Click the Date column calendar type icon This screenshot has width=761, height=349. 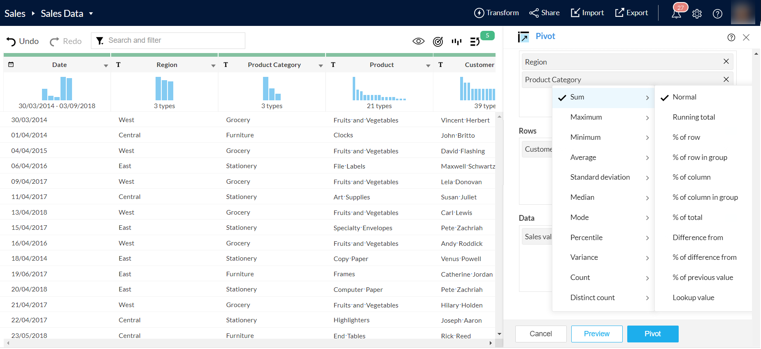coord(11,65)
